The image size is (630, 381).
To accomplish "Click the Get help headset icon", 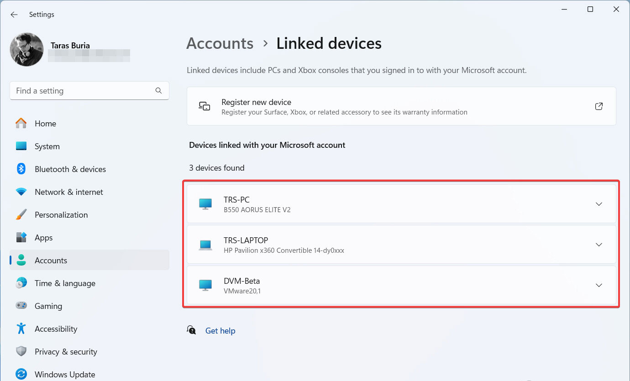I will point(191,330).
